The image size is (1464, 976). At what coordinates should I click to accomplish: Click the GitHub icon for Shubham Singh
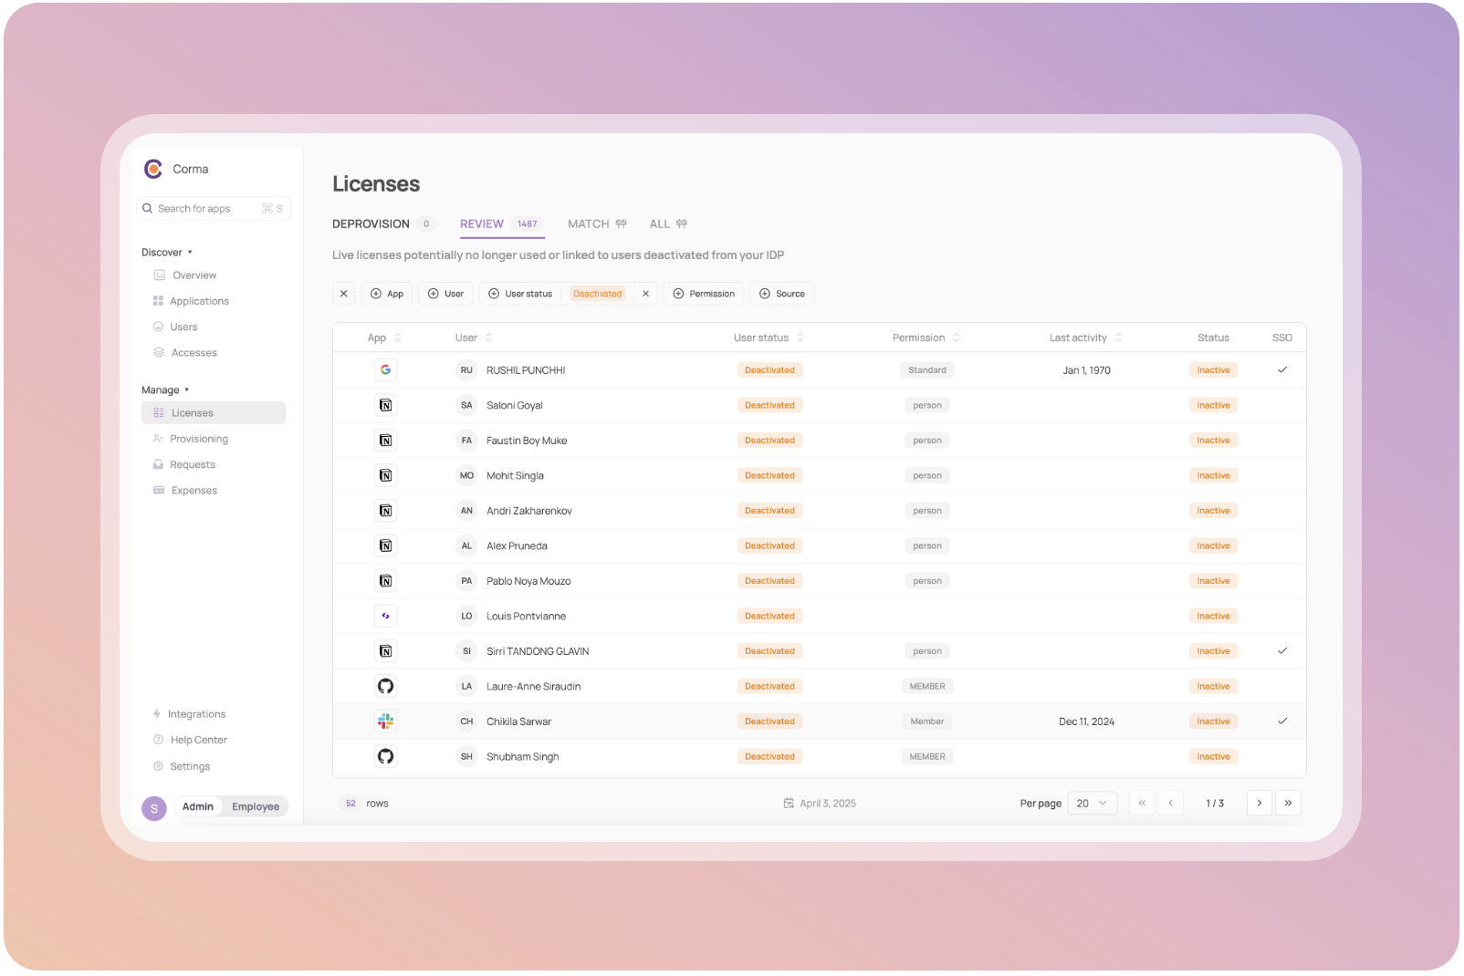(x=385, y=757)
